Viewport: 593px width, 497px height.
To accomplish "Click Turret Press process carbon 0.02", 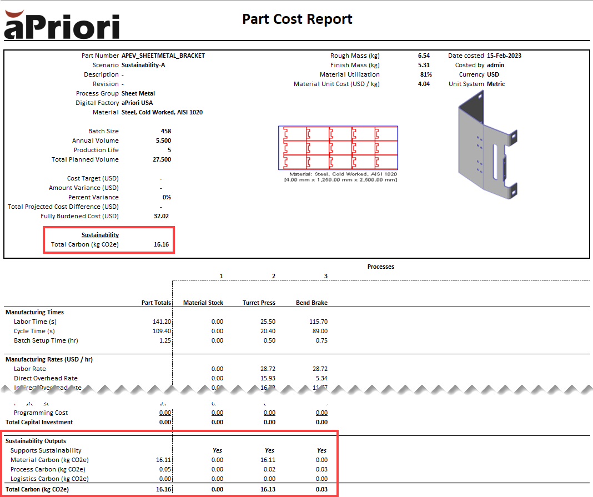I will (269, 469).
